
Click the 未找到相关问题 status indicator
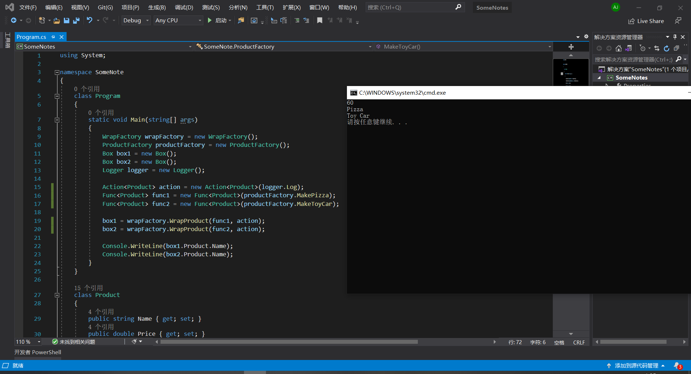[74, 342]
